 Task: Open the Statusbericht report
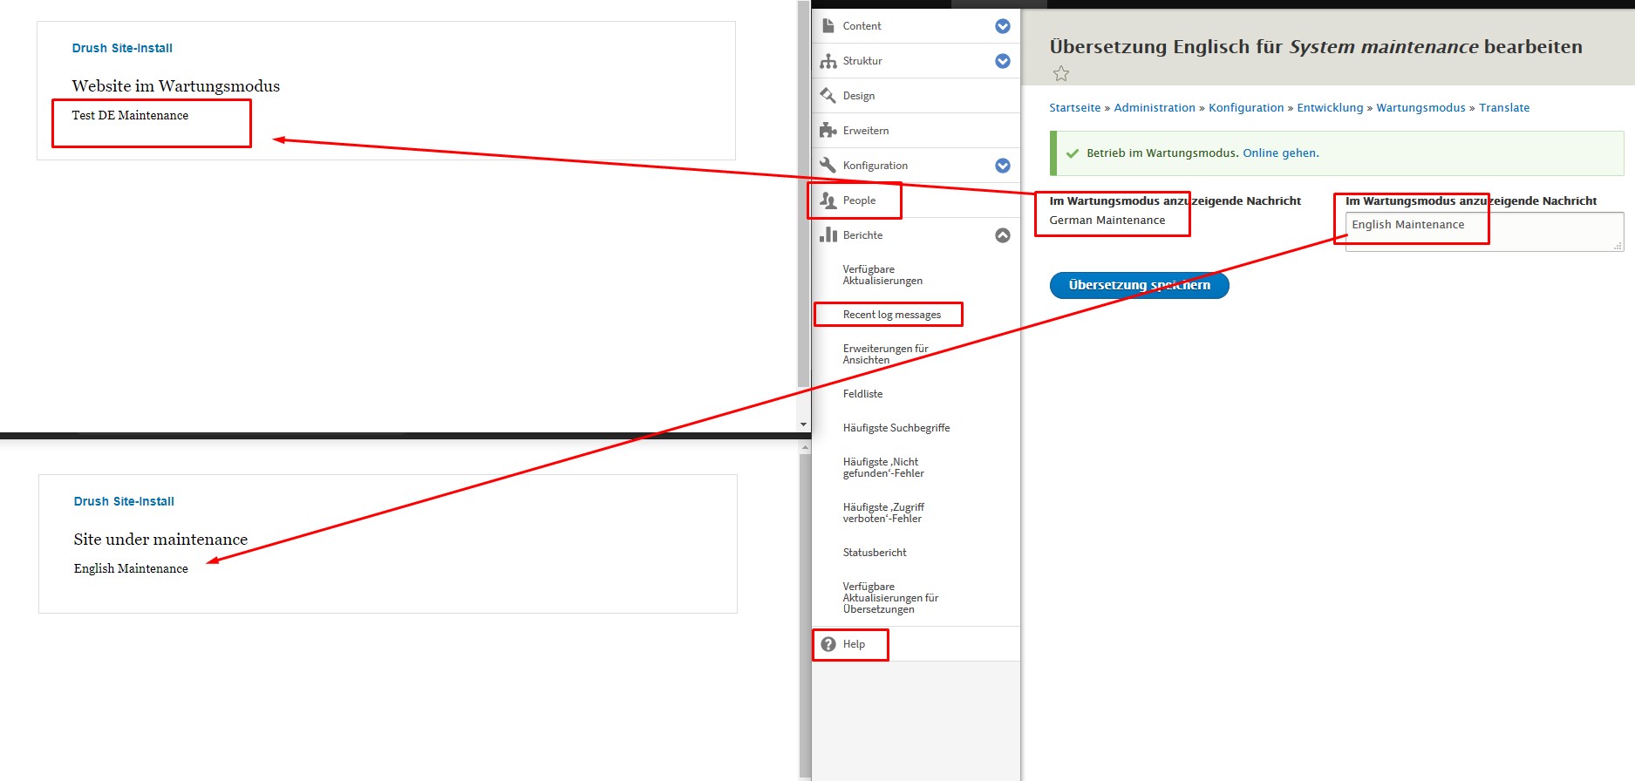coord(875,553)
